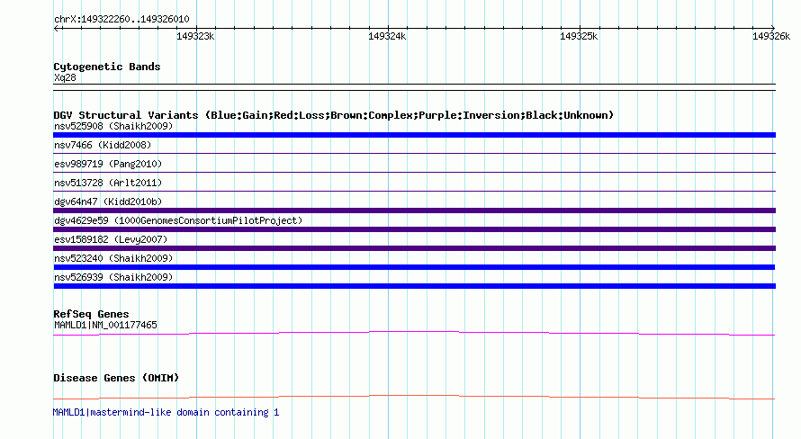The image size is (801, 439).
Task: Click the orange OMIM disease gene line
Action: (414, 396)
